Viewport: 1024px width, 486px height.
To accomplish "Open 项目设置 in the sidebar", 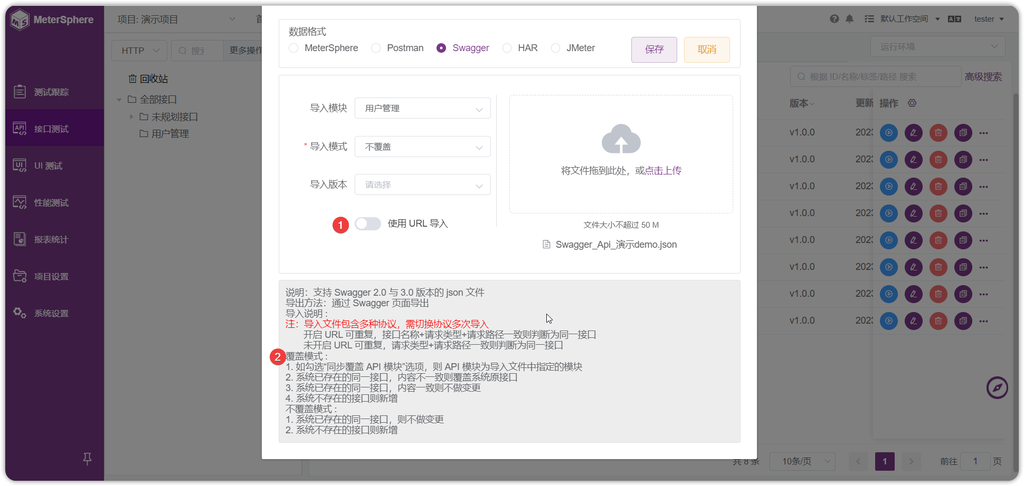I will tap(54, 276).
